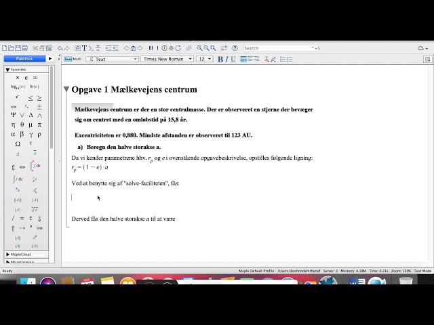Indent the section with the indent icon
434x325 pixels.
coord(108,48)
